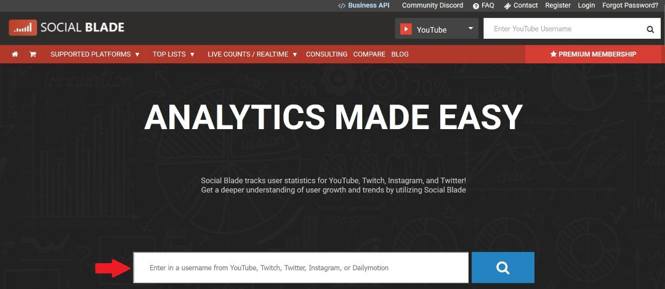Expand Top Lists menu

[174, 54]
